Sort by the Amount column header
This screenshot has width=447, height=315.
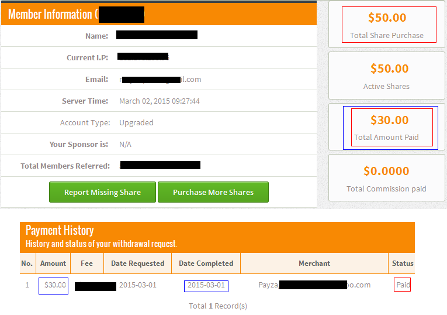(x=53, y=263)
